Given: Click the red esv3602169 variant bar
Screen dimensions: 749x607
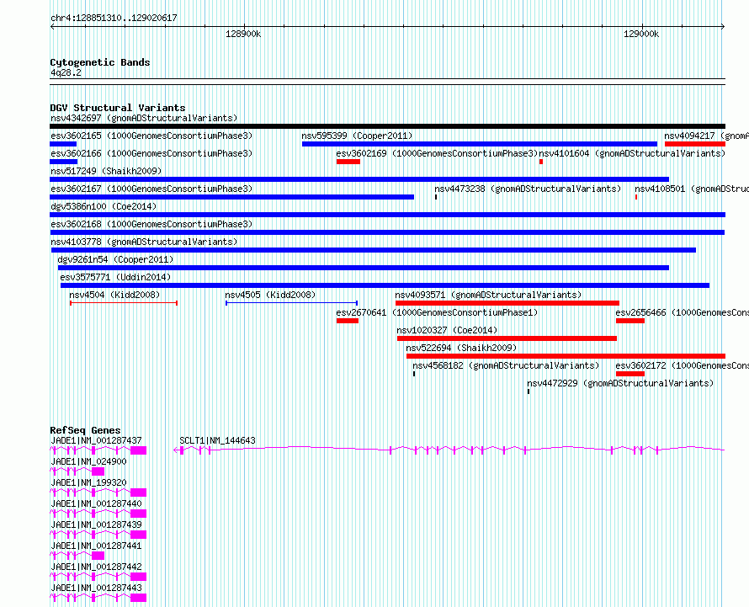Looking at the screenshot, I should click(x=348, y=162).
